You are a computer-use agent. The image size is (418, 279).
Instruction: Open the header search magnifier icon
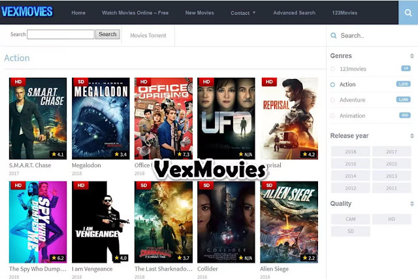coord(408,12)
